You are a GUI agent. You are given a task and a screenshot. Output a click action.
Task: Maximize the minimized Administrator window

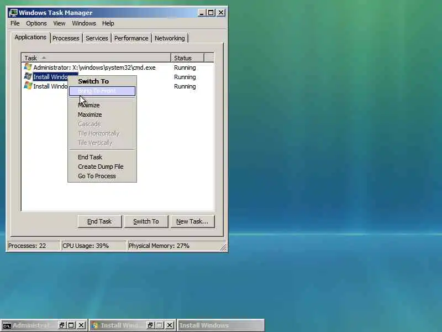click(x=71, y=325)
